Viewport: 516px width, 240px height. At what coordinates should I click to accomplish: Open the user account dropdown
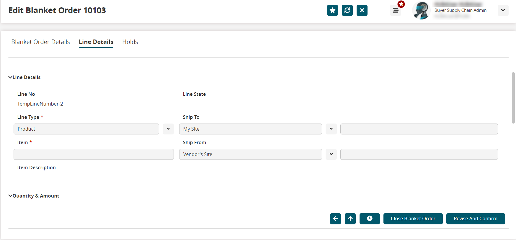click(x=503, y=10)
